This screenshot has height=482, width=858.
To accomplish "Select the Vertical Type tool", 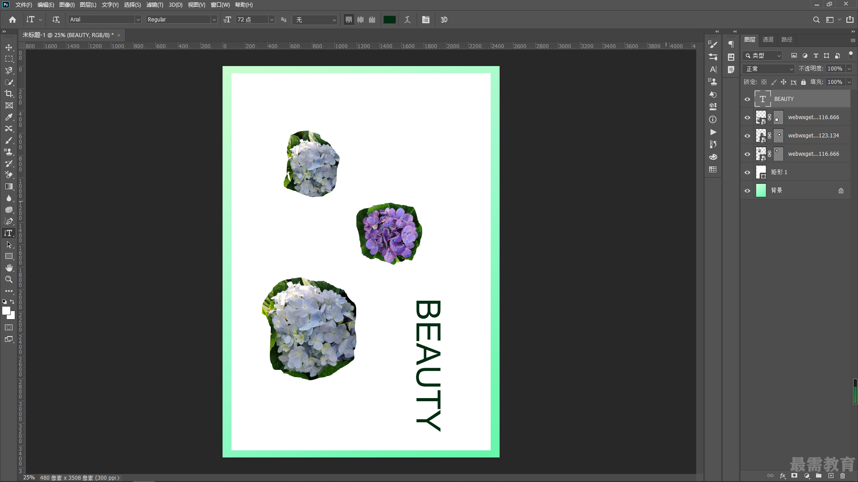I will [9, 233].
